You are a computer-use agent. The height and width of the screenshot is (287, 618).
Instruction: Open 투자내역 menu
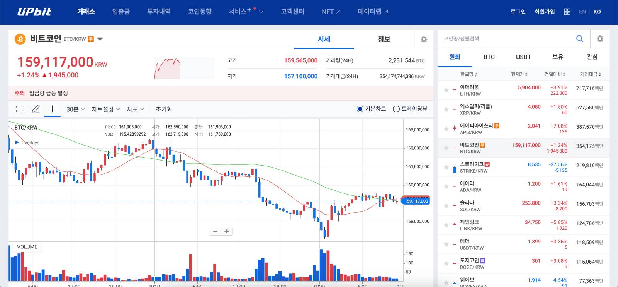(x=159, y=12)
